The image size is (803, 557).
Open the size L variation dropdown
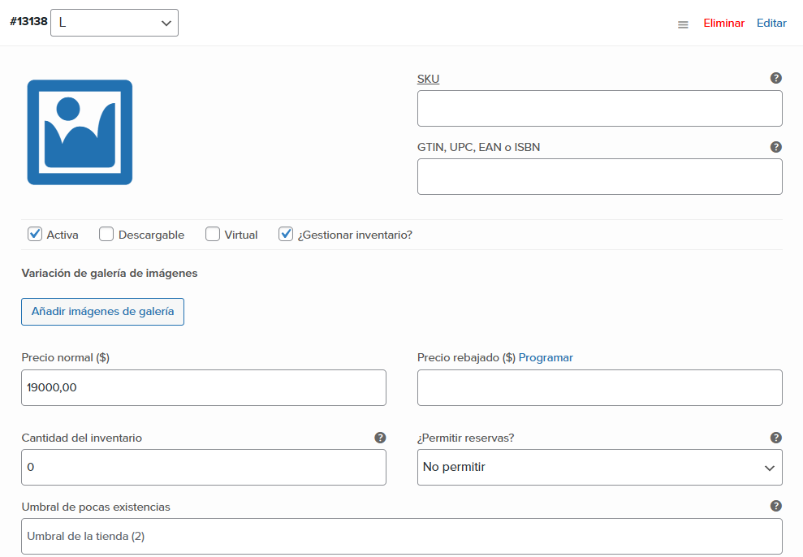114,23
